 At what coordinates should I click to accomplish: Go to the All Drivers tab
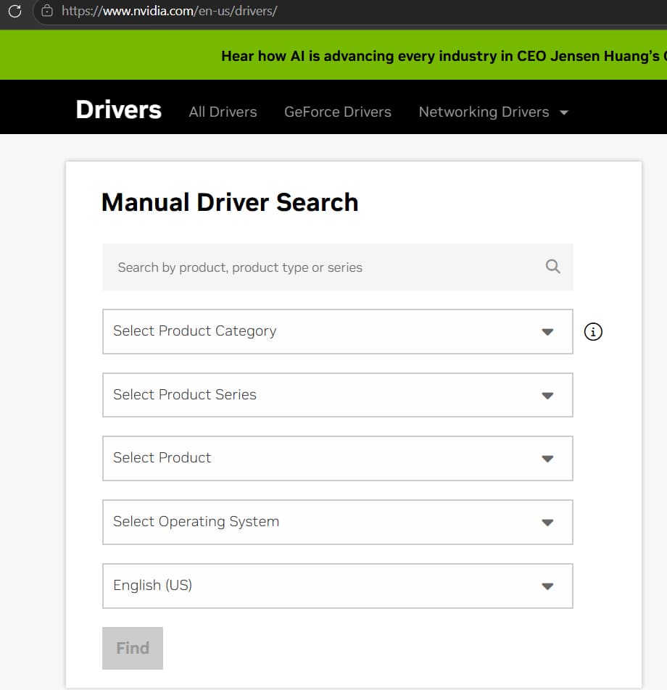pyautogui.click(x=223, y=112)
